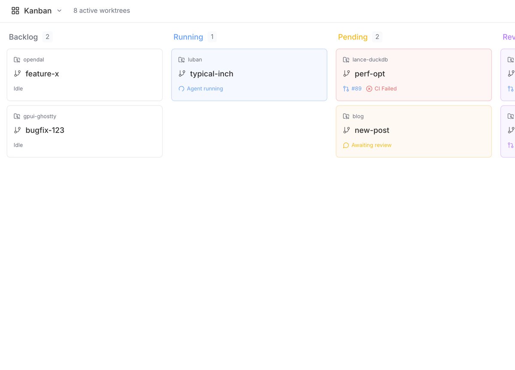The image size is (515, 370).
Task: Click Idle status under feature-x
Action: (18, 89)
